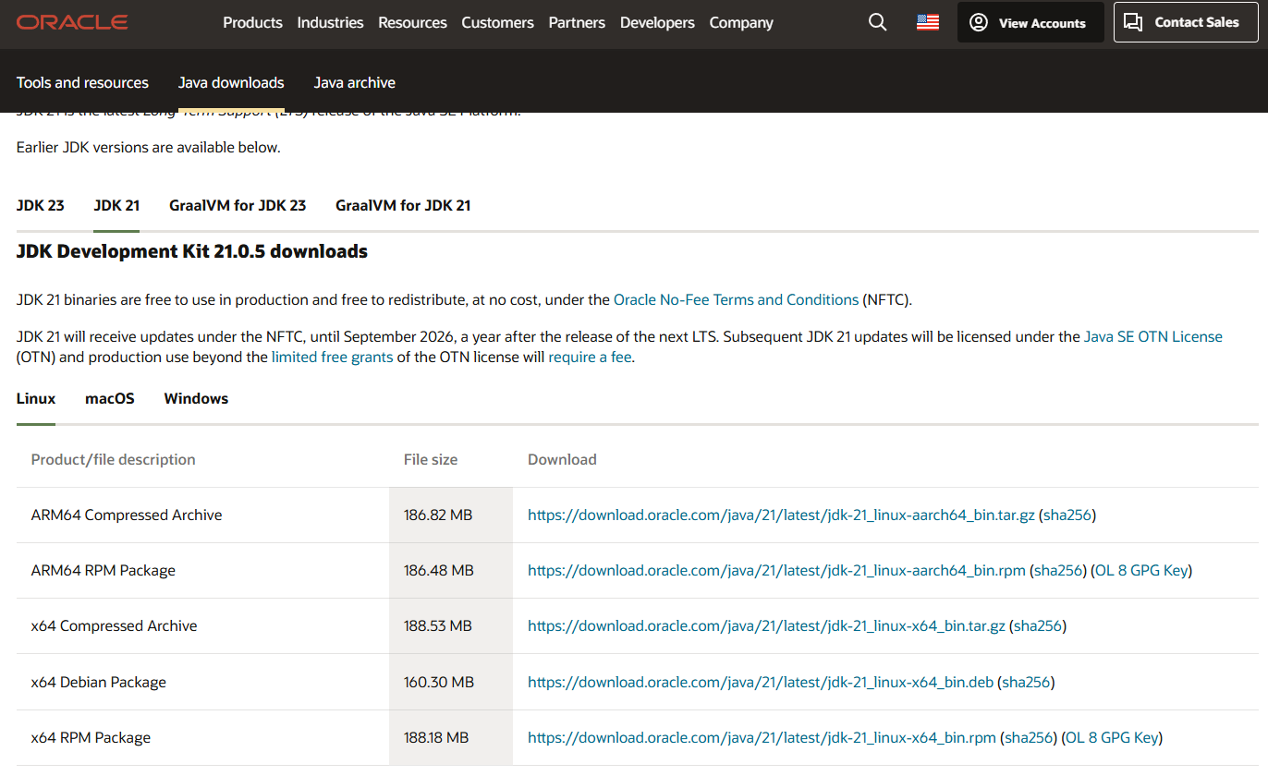Open OL 8 GPG Key for ARM64 RPM
1268x776 pixels.
(1141, 570)
